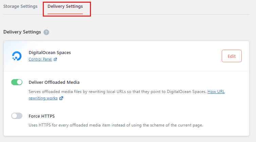Click the Delivery Settings section heading

22,32
